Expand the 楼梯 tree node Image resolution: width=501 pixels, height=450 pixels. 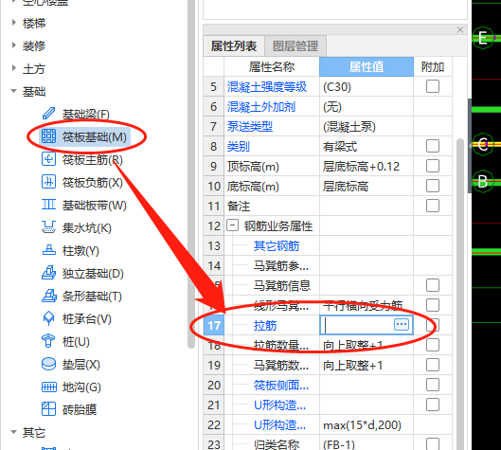(x=14, y=23)
